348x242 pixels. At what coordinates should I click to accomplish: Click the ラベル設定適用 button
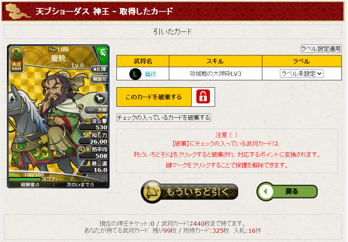pyautogui.click(x=321, y=49)
